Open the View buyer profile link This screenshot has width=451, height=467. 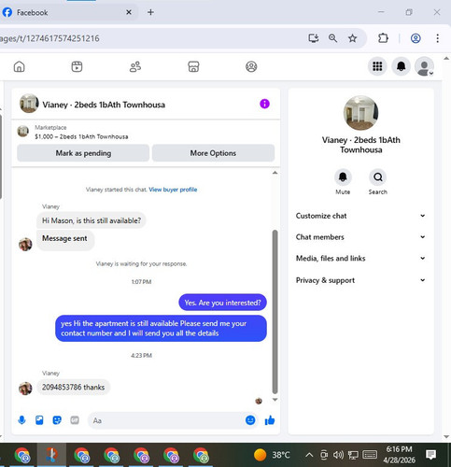click(173, 190)
